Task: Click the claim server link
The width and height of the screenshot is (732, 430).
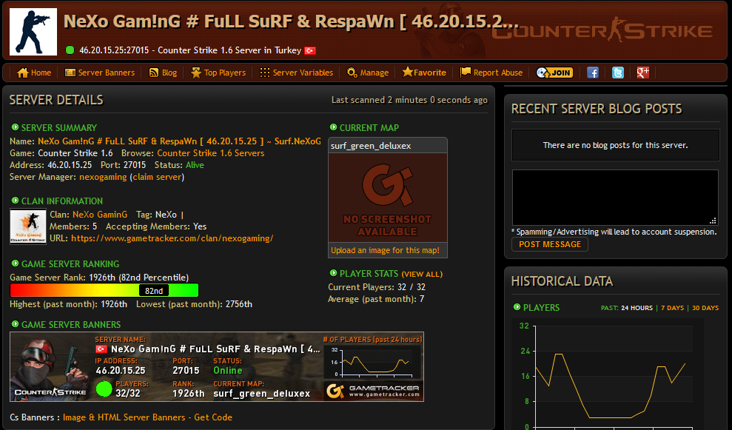Action: coord(158,177)
